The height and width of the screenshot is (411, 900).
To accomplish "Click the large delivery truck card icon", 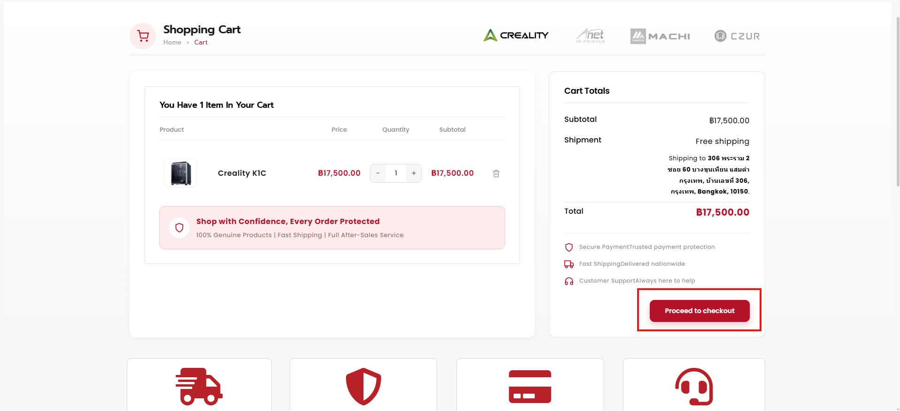I will 199,386.
